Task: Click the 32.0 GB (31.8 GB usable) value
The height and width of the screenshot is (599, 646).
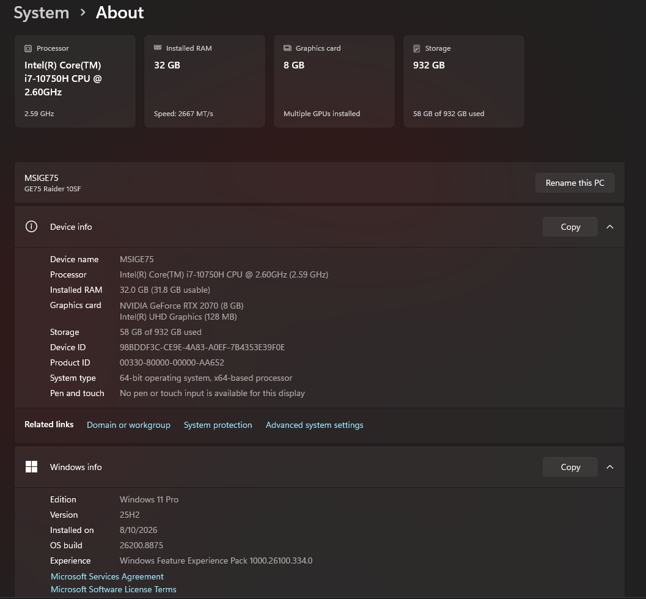Action: pos(165,290)
